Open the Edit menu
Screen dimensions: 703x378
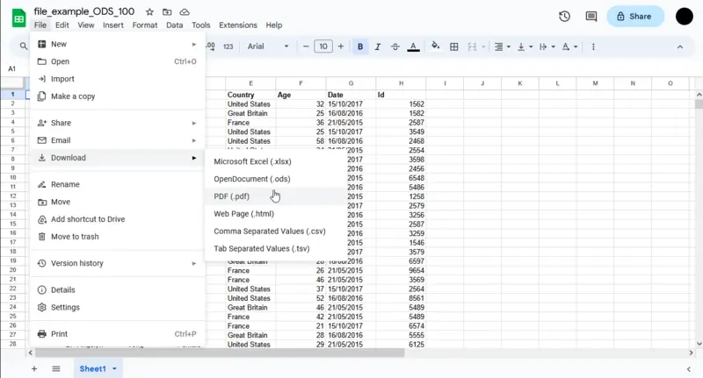pyautogui.click(x=62, y=25)
